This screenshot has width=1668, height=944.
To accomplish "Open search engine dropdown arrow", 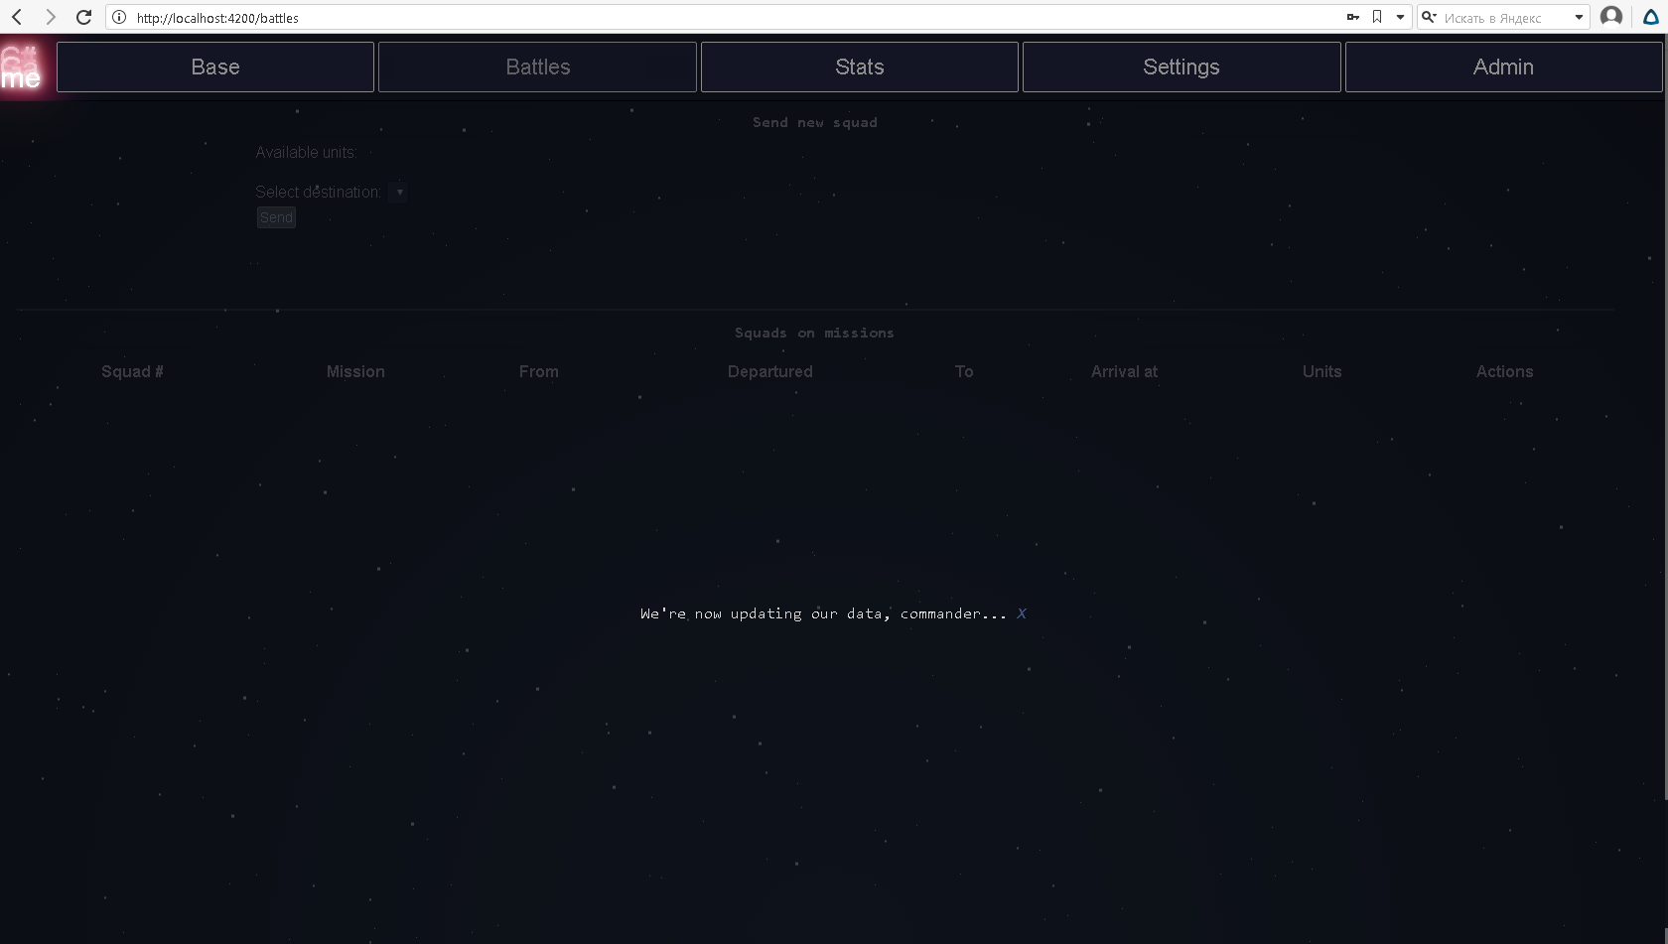I will coord(1579,17).
